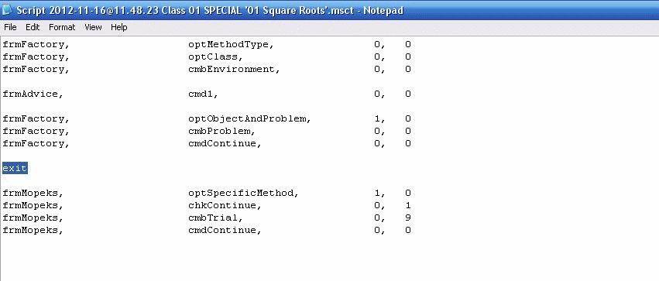Image resolution: width=659 pixels, height=281 pixels.
Task: Click on cmd1 text
Action: (203, 94)
